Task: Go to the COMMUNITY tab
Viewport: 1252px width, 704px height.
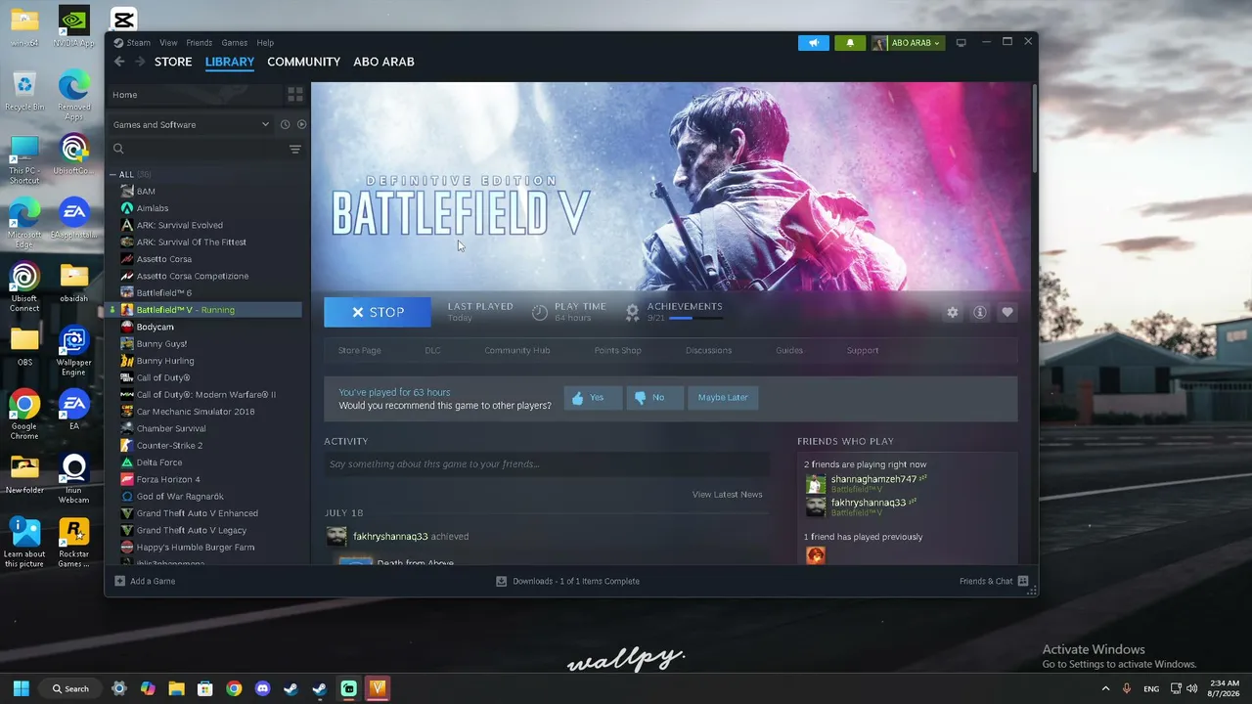Action: point(303,62)
